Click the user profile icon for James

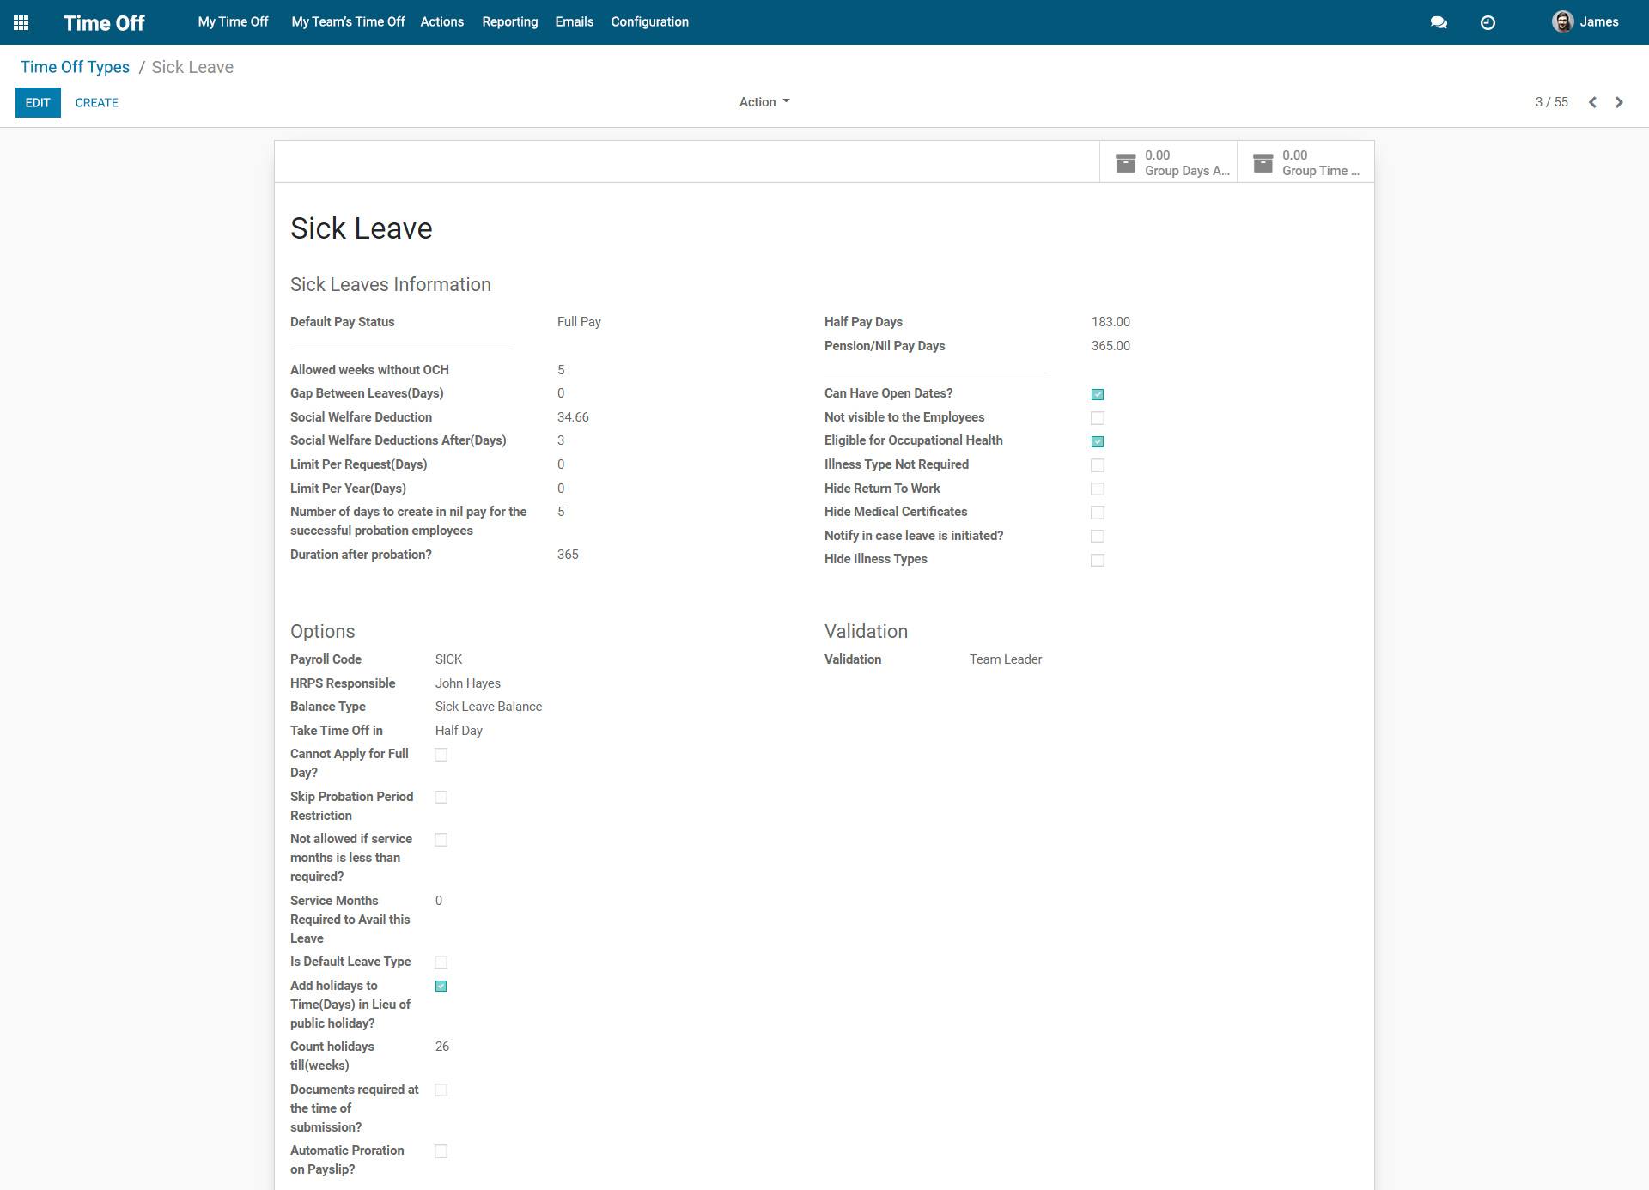pyautogui.click(x=1563, y=21)
